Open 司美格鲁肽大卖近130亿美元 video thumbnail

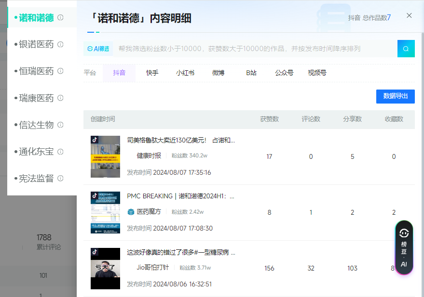click(105, 157)
